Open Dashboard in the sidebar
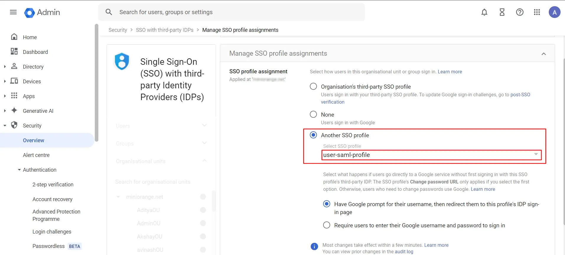The height and width of the screenshot is (255, 565). [35, 52]
